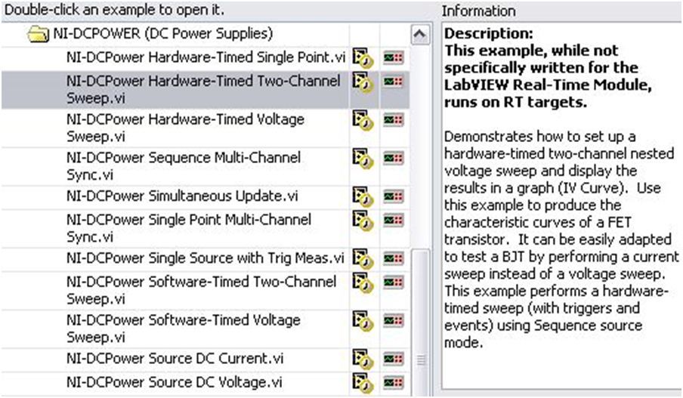Click the scroll up arrow of example list
The image size is (683, 398).
(419, 35)
